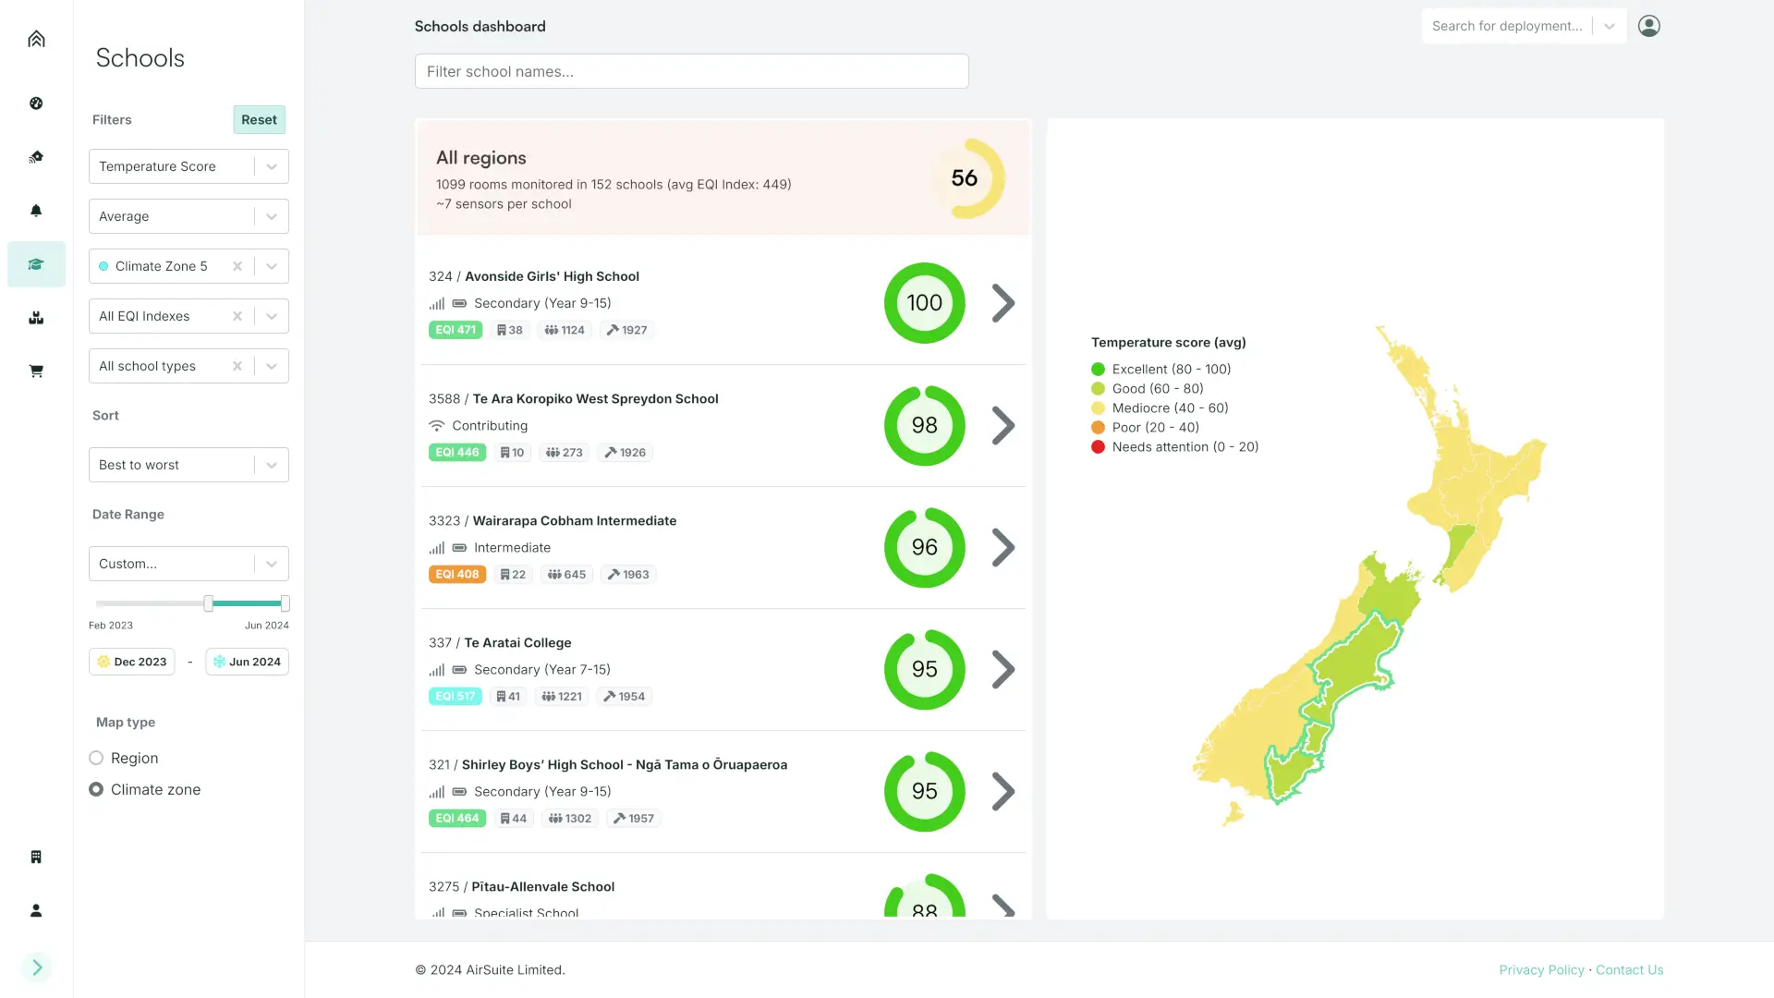Open Avonside Girls' High School details arrow
The width and height of the screenshot is (1774, 998).
click(x=1003, y=303)
